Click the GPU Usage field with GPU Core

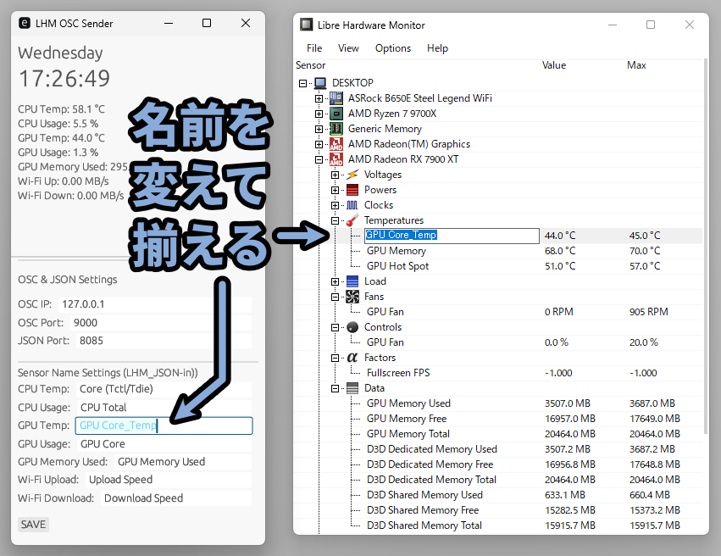pos(164,444)
